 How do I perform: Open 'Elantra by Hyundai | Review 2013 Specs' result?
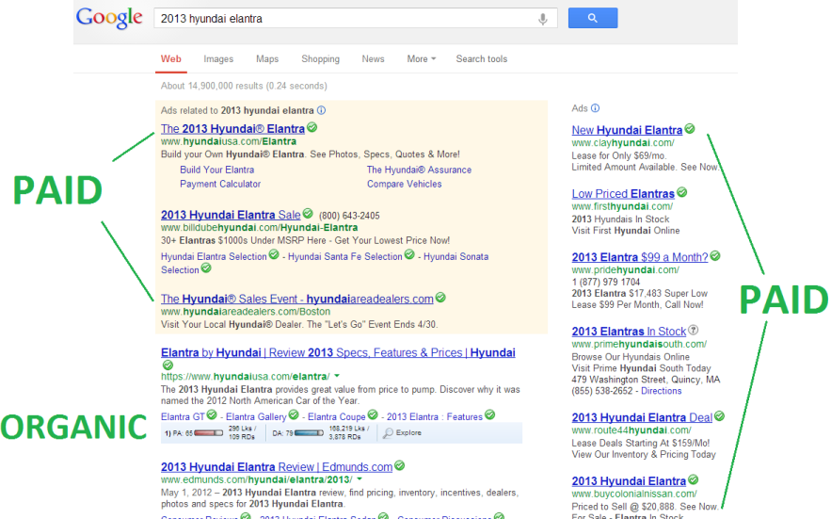[x=338, y=352]
